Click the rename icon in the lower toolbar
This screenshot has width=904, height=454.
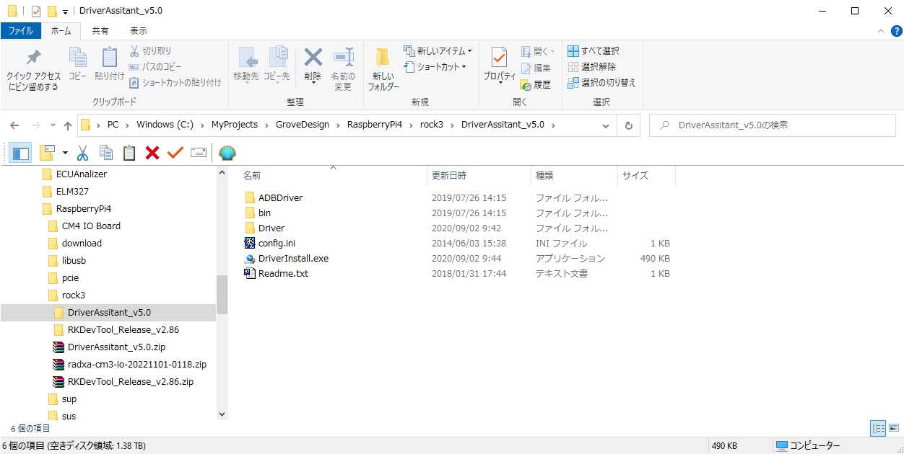(199, 153)
